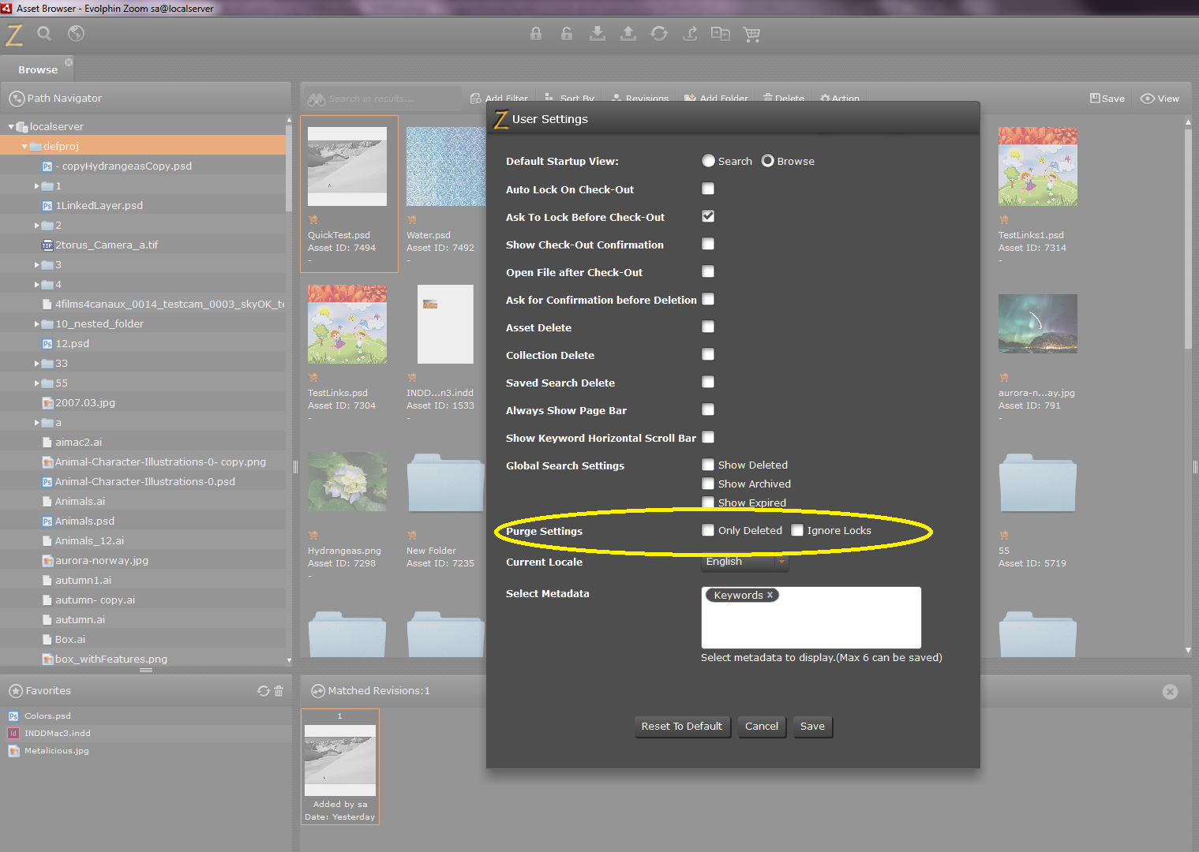Click the Select Metadata keywords input box
This screenshot has width=1199, height=852.
[811, 618]
